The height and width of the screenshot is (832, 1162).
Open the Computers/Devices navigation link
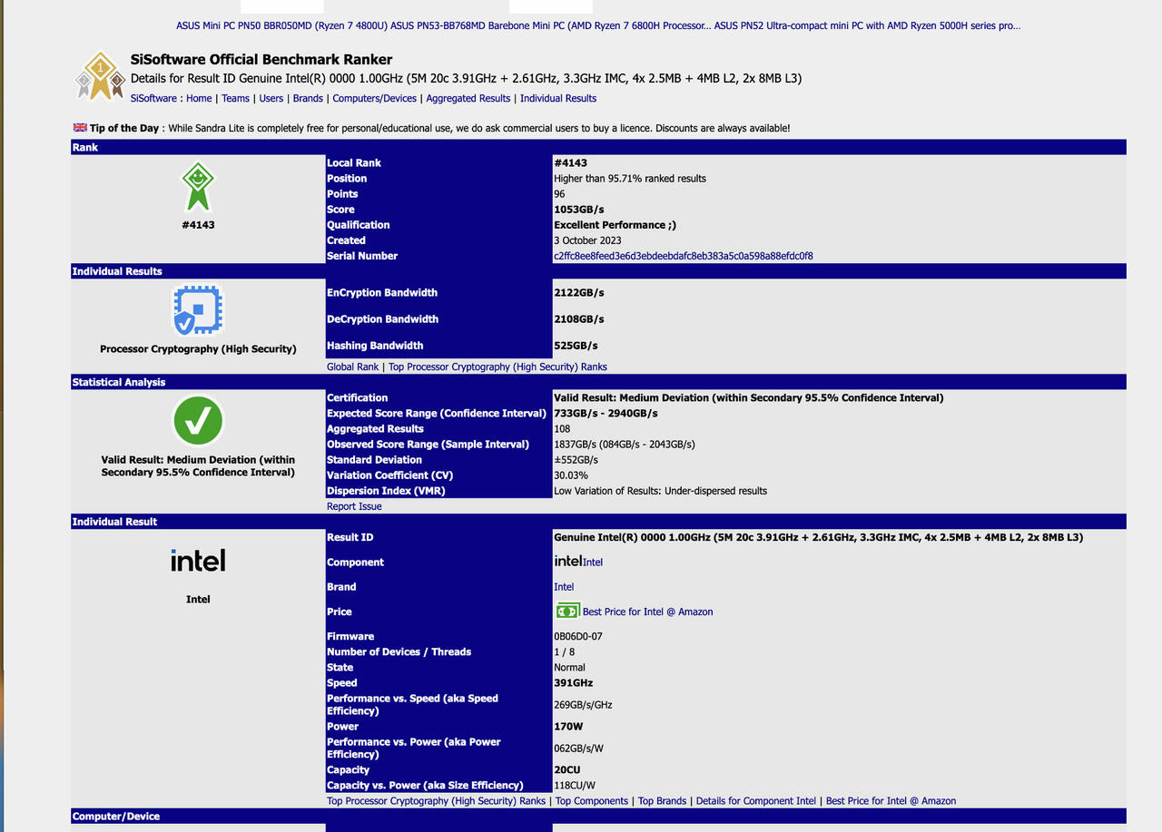tap(374, 98)
